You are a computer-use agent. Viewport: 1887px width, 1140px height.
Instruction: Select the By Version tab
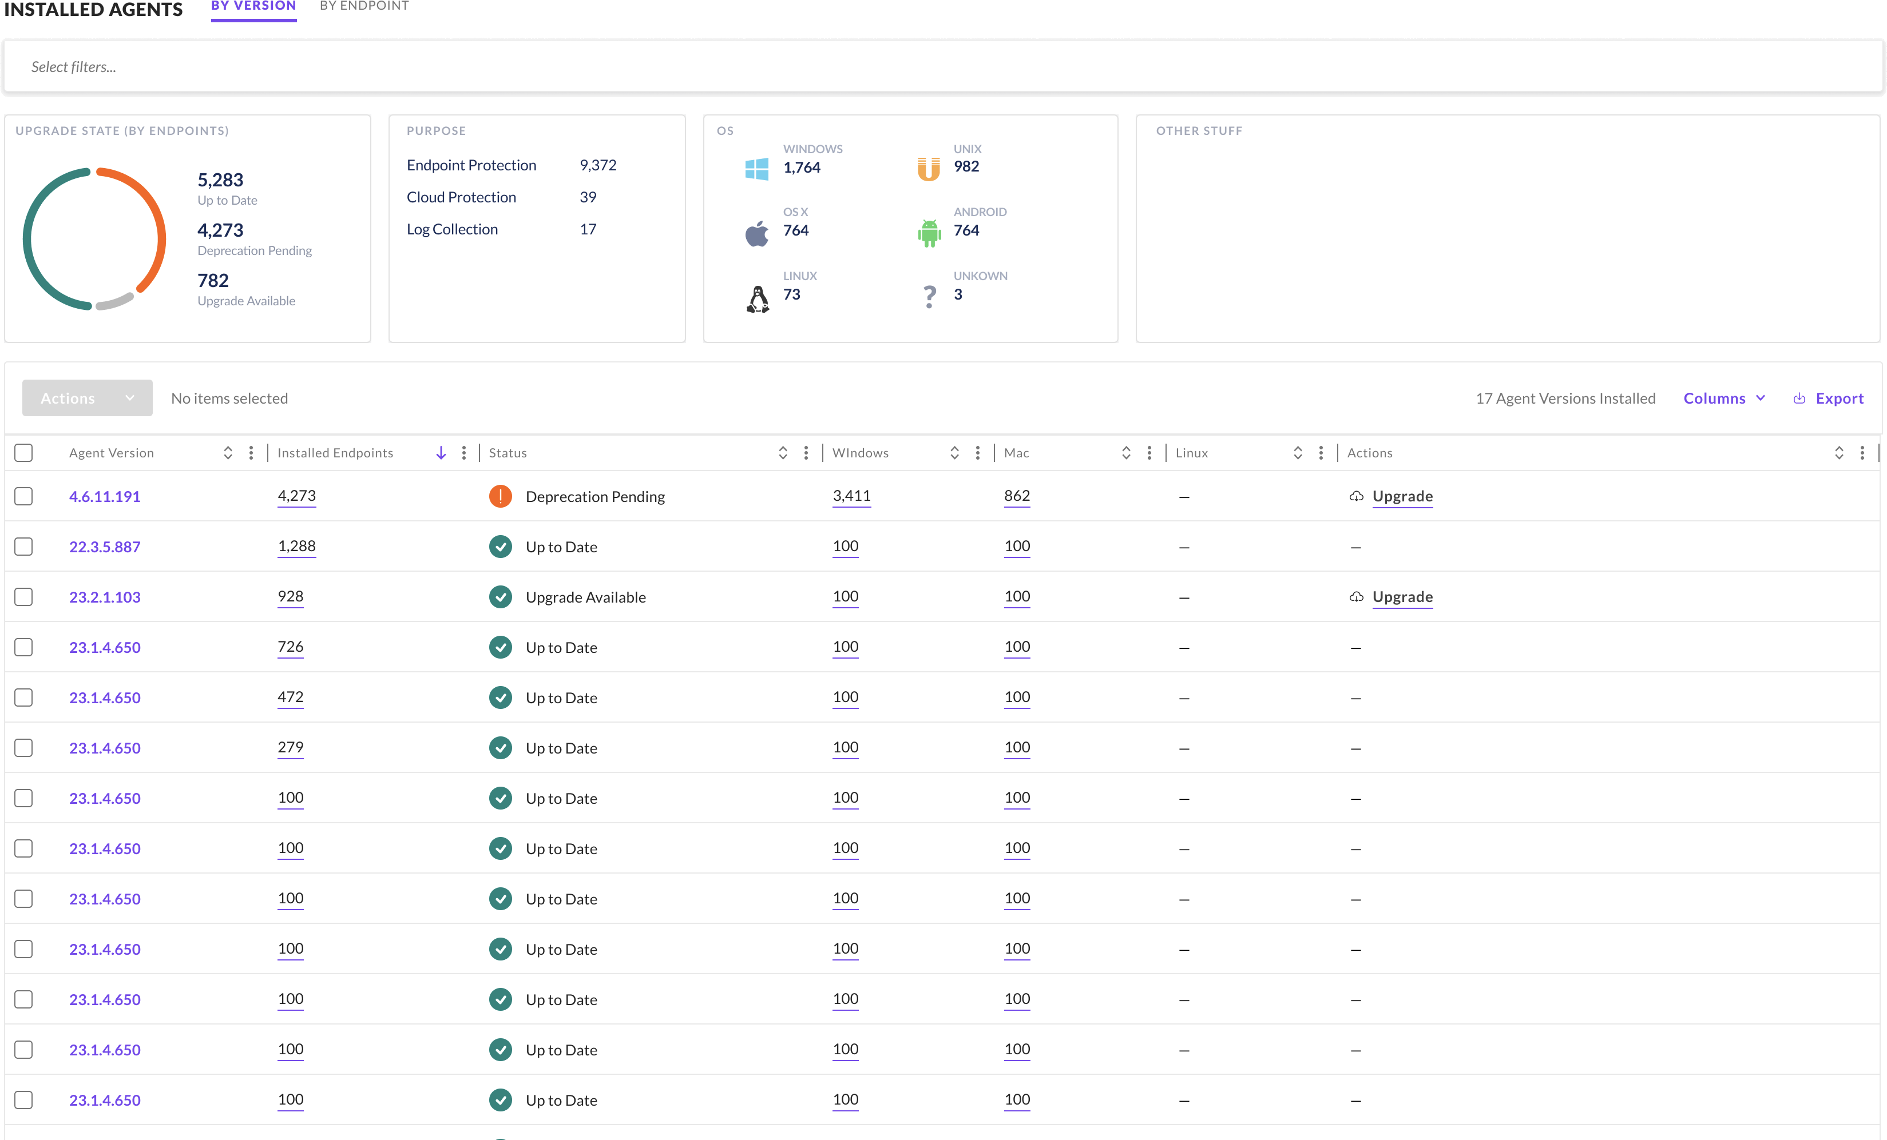[x=253, y=7]
